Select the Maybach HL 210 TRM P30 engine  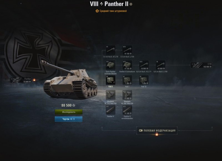pyautogui.click(x=110, y=95)
